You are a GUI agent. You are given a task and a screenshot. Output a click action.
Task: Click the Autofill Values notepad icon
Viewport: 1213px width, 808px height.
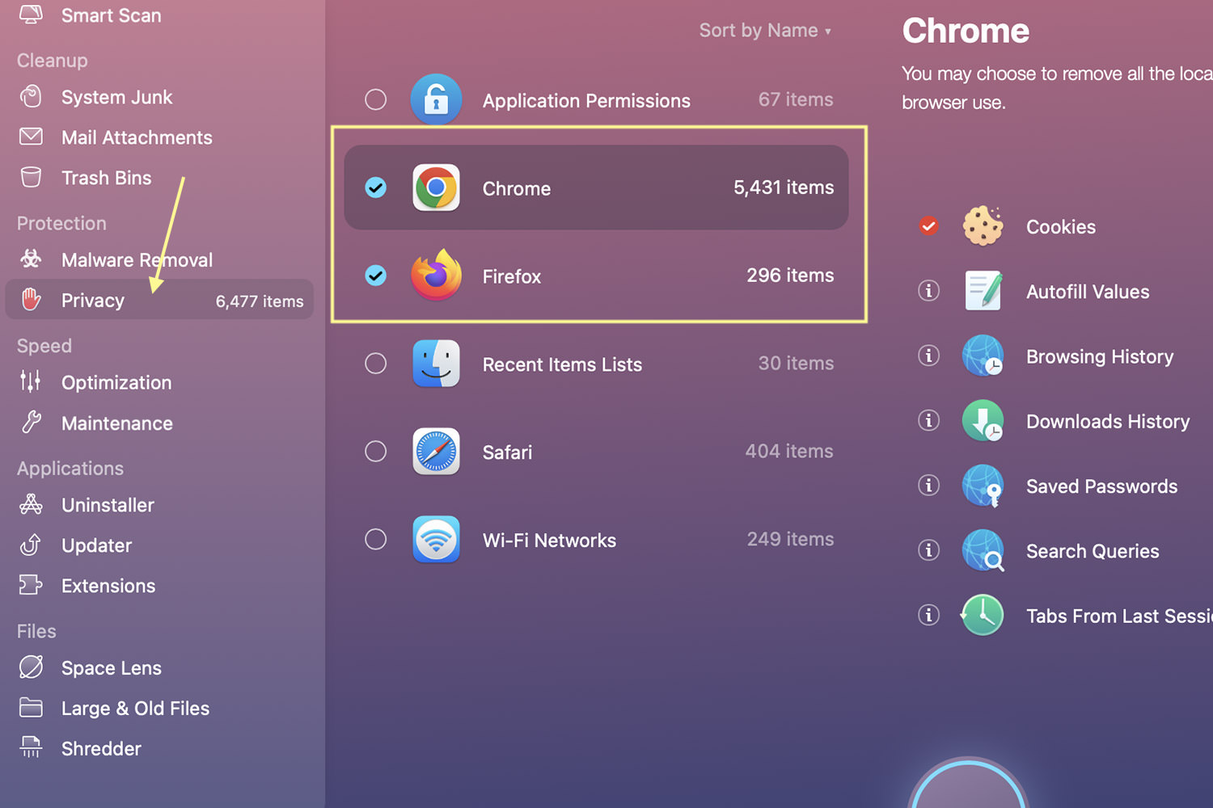[983, 291]
